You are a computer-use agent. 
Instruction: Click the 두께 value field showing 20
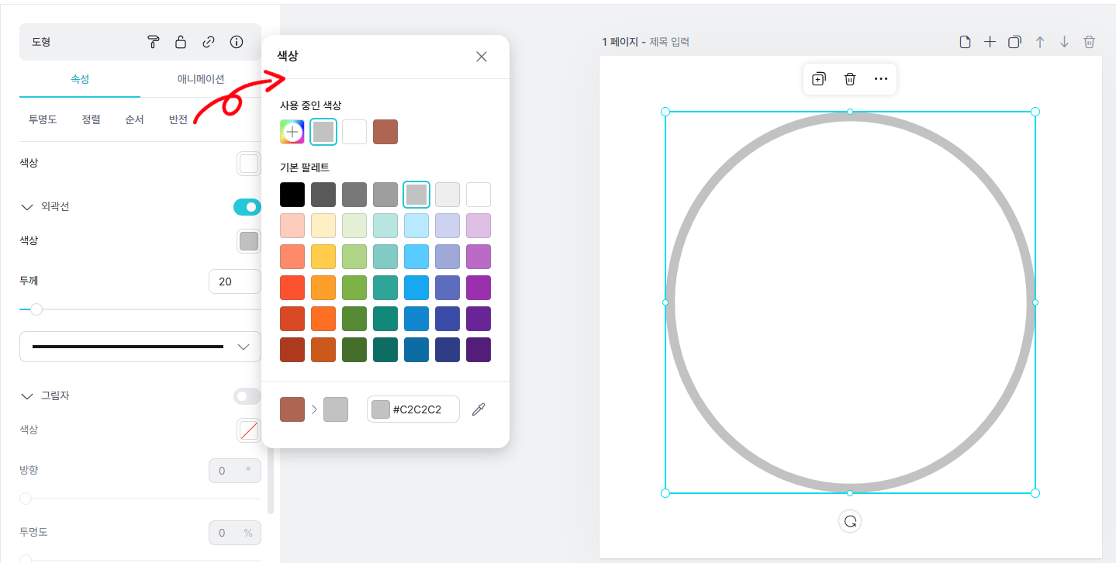235,281
